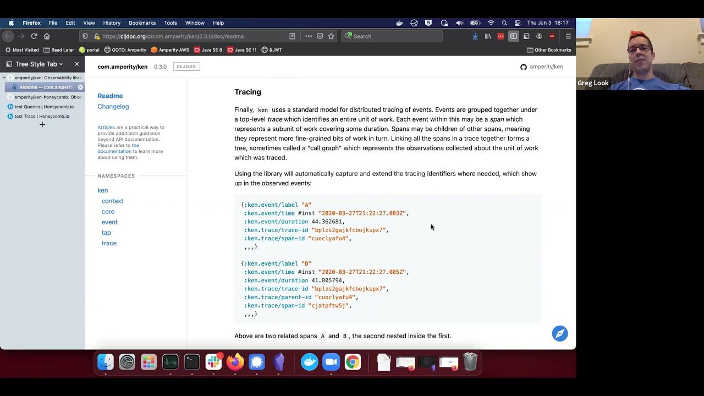Expand the Other Bookmarks folder
Screen dimensions: 704x396
(549, 50)
